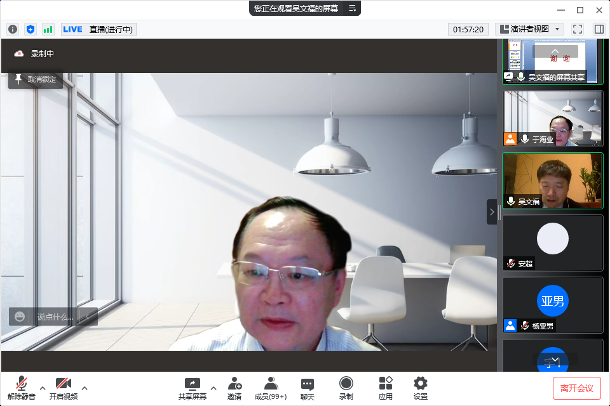Click the 说点什么 chat input field
This screenshot has width=610, height=406.
click(x=55, y=317)
